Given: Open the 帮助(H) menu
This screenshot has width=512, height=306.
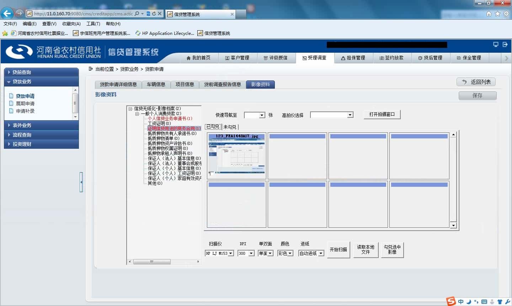Looking at the screenshot, I should pyautogui.click(x=113, y=24).
